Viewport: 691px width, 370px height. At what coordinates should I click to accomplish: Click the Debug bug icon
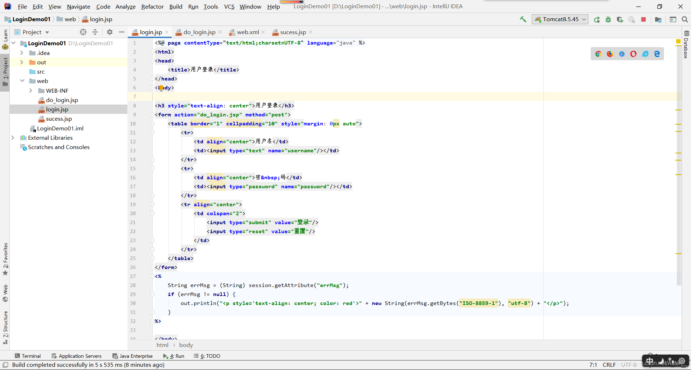tap(608, 19)
